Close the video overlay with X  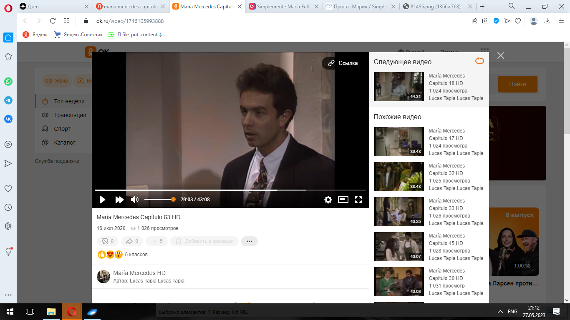(501, 55)
